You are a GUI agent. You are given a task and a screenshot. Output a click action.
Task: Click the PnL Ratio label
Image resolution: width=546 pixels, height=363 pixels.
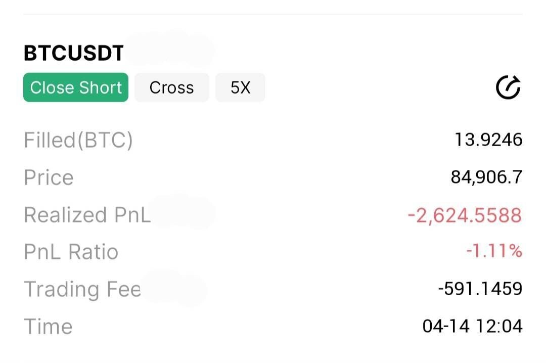71,252
